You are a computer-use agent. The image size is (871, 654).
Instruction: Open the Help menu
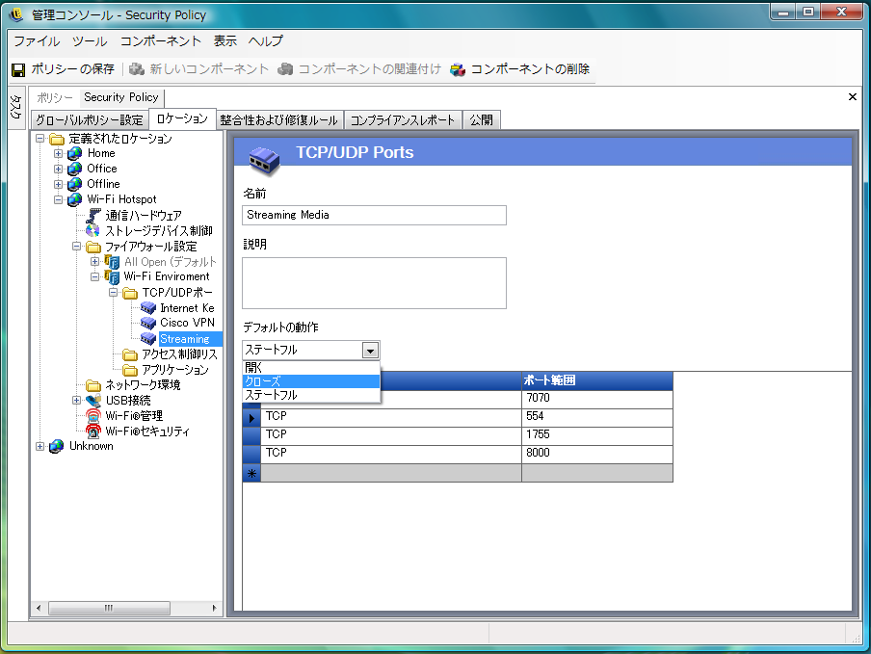[266, 41]
